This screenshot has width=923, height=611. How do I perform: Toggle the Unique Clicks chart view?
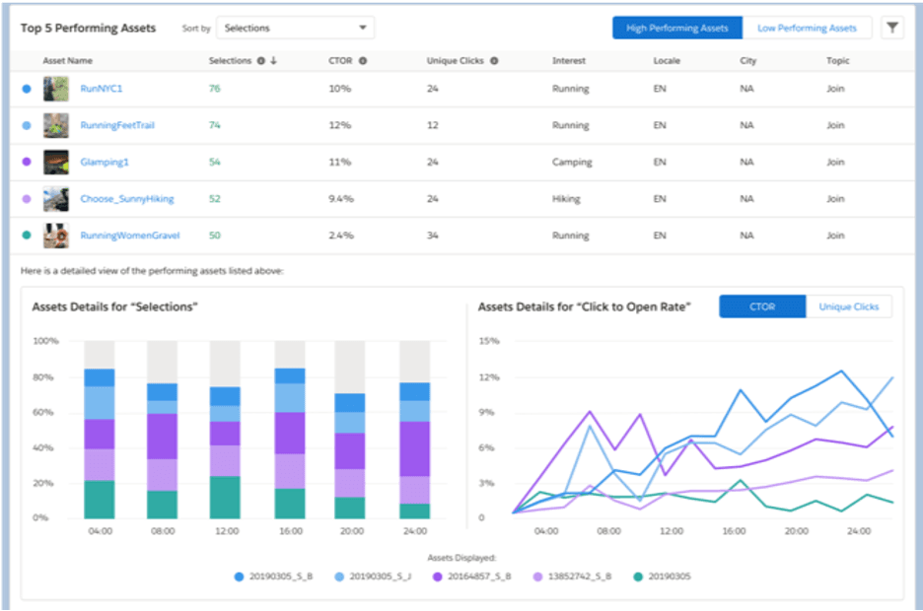point(849,306)
